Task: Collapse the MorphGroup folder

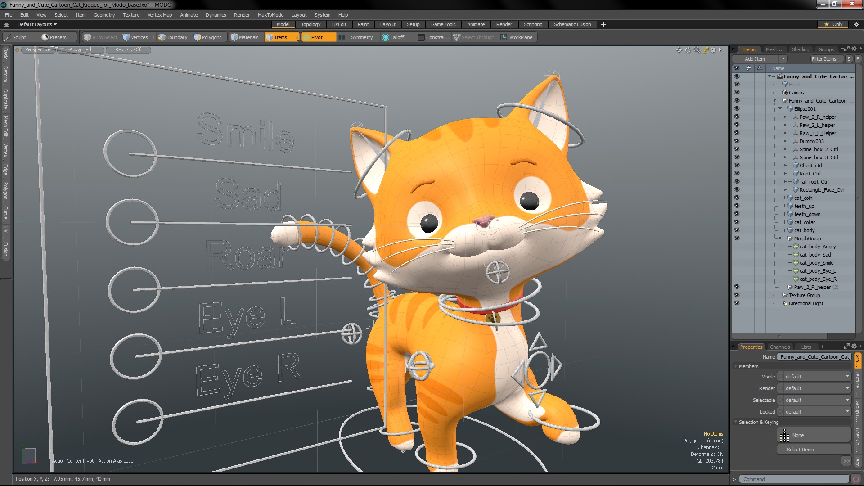Action: click(780, 238)
